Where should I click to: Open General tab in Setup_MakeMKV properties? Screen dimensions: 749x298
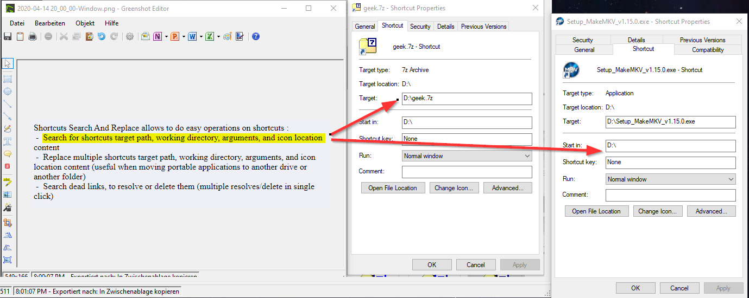[584, 49]
